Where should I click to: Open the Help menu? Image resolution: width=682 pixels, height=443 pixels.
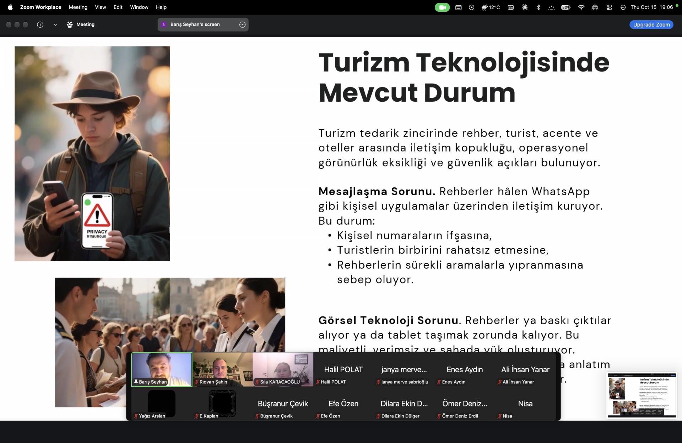click(161, 7)
